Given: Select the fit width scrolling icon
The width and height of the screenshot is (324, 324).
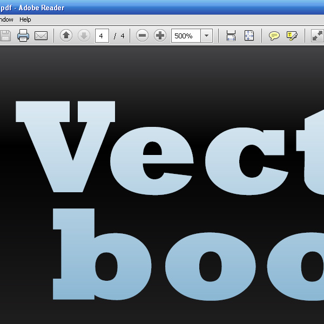Looking at the screenshot, I should pos(231,36).
